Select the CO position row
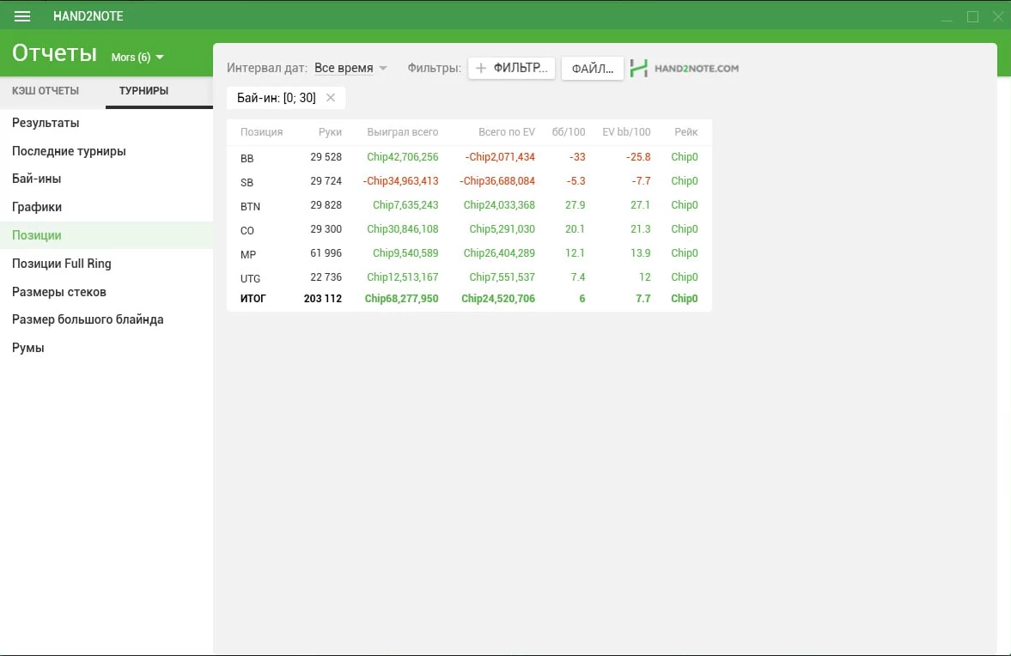The height and width of the screenshot is (656, 1011). coord(469,228)
